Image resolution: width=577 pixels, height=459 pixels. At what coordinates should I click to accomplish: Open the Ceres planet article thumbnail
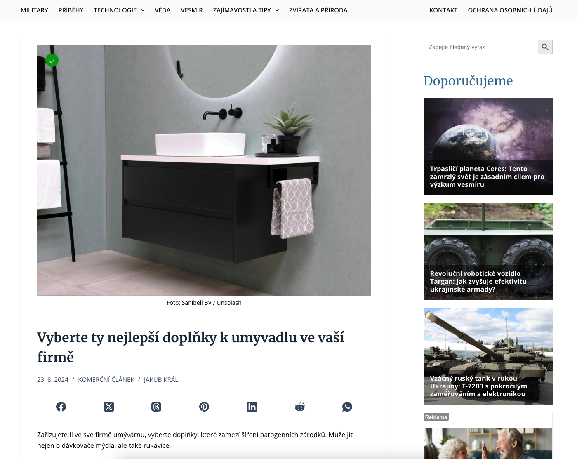click(x=488, y=146)
